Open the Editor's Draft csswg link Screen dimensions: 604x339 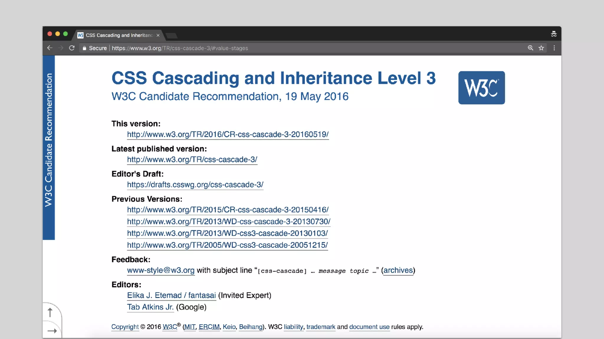point(195,185)
